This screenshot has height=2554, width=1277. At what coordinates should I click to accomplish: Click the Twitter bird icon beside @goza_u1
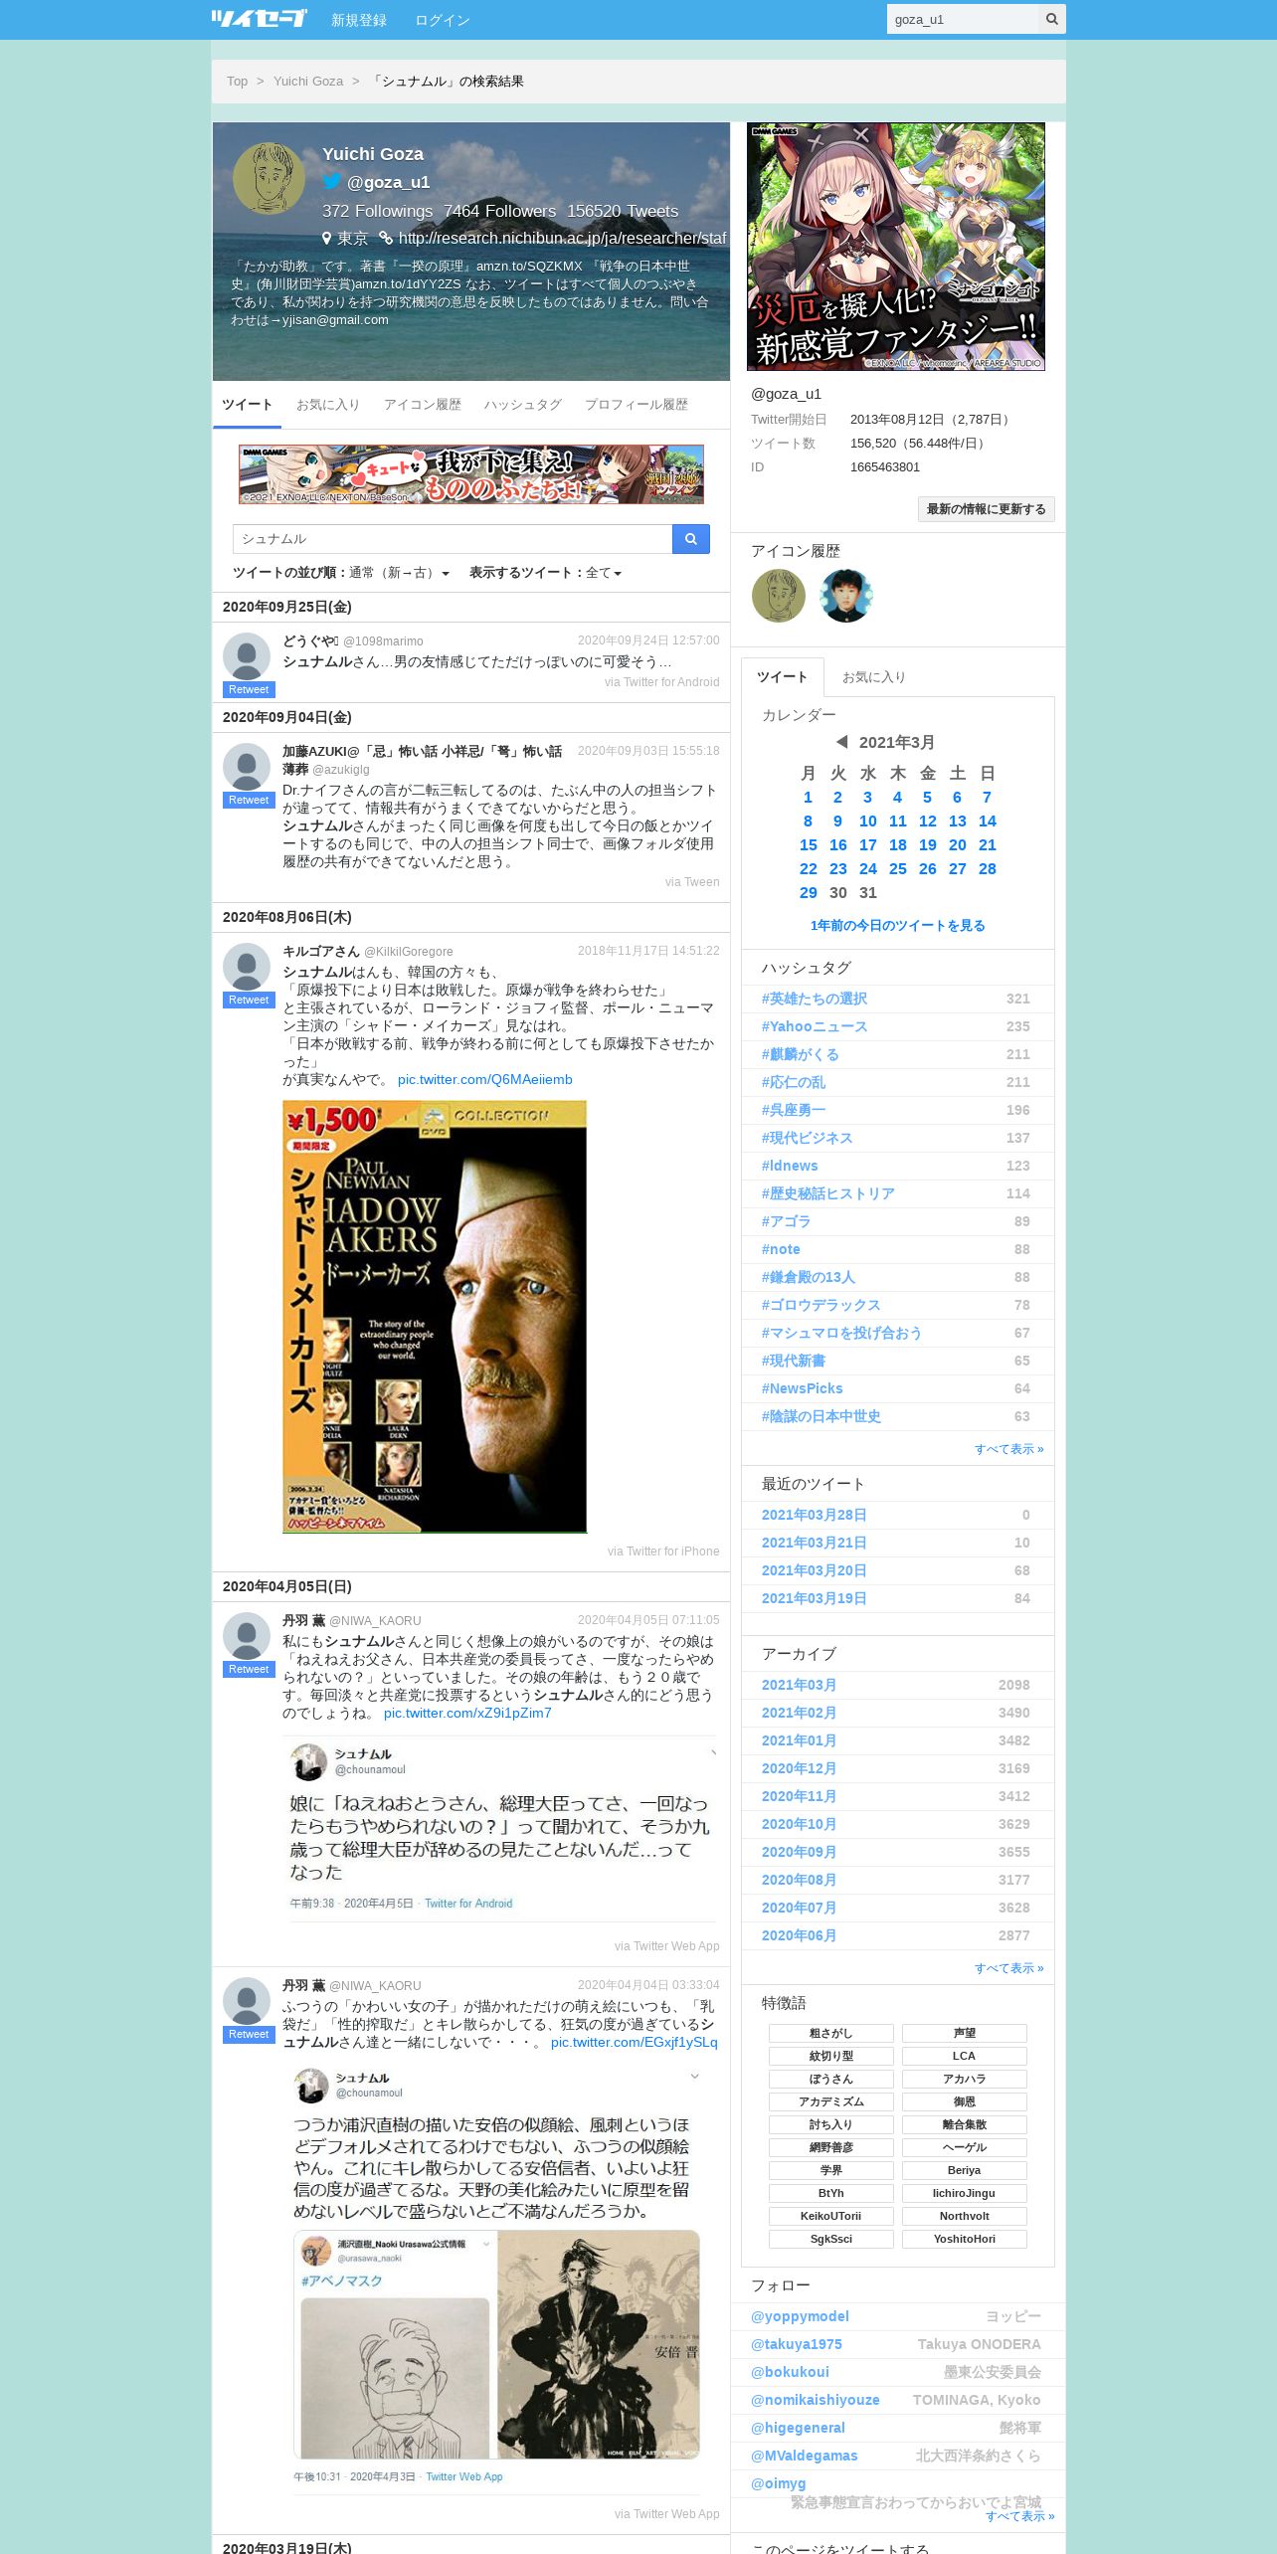(x=332, y=181)
